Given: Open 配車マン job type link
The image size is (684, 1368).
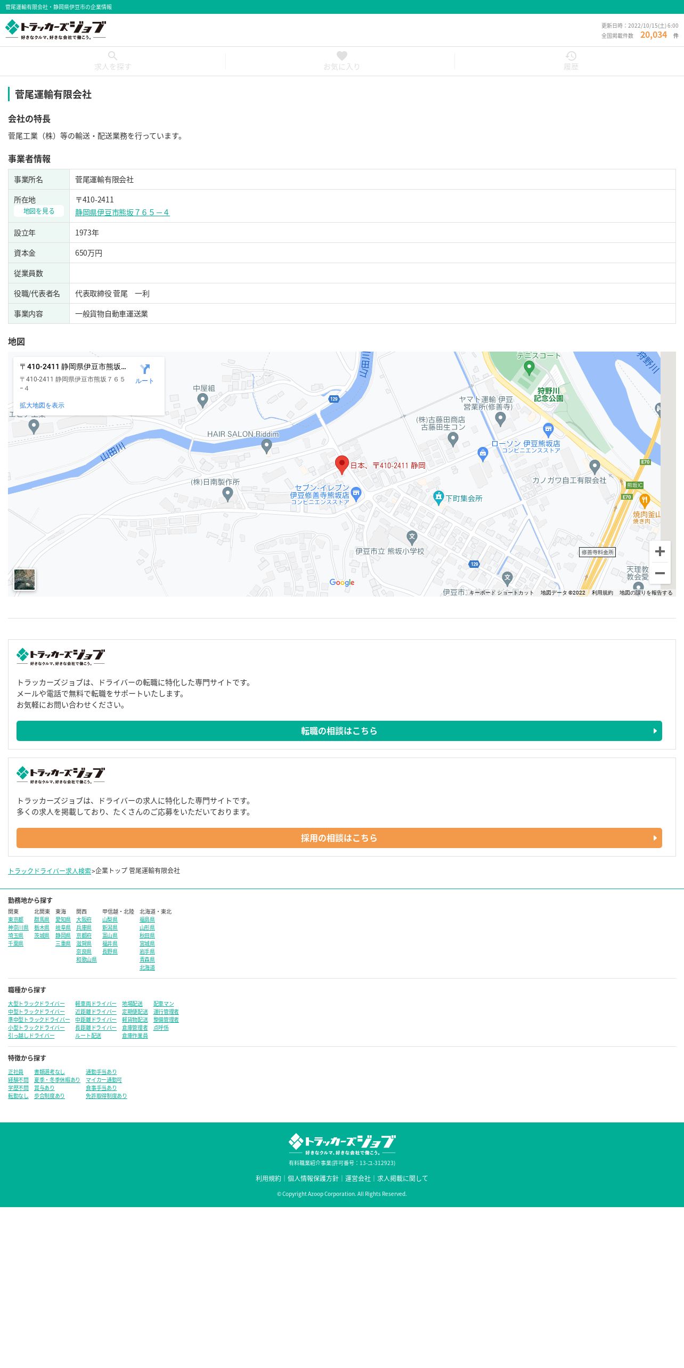Looking at the screenshot, I should point(164,1004).
